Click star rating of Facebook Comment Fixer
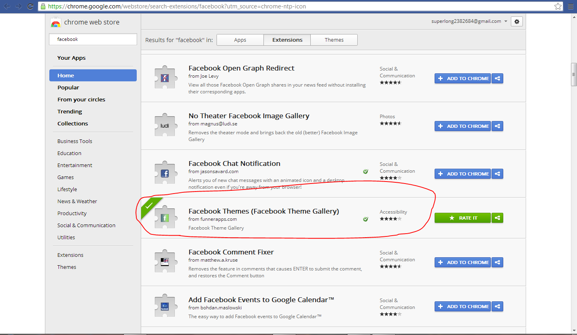 point(391,266)
